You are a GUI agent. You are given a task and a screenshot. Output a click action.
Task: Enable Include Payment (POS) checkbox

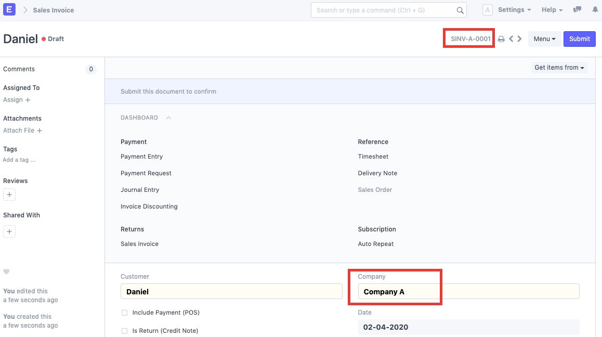pos(124,313)
